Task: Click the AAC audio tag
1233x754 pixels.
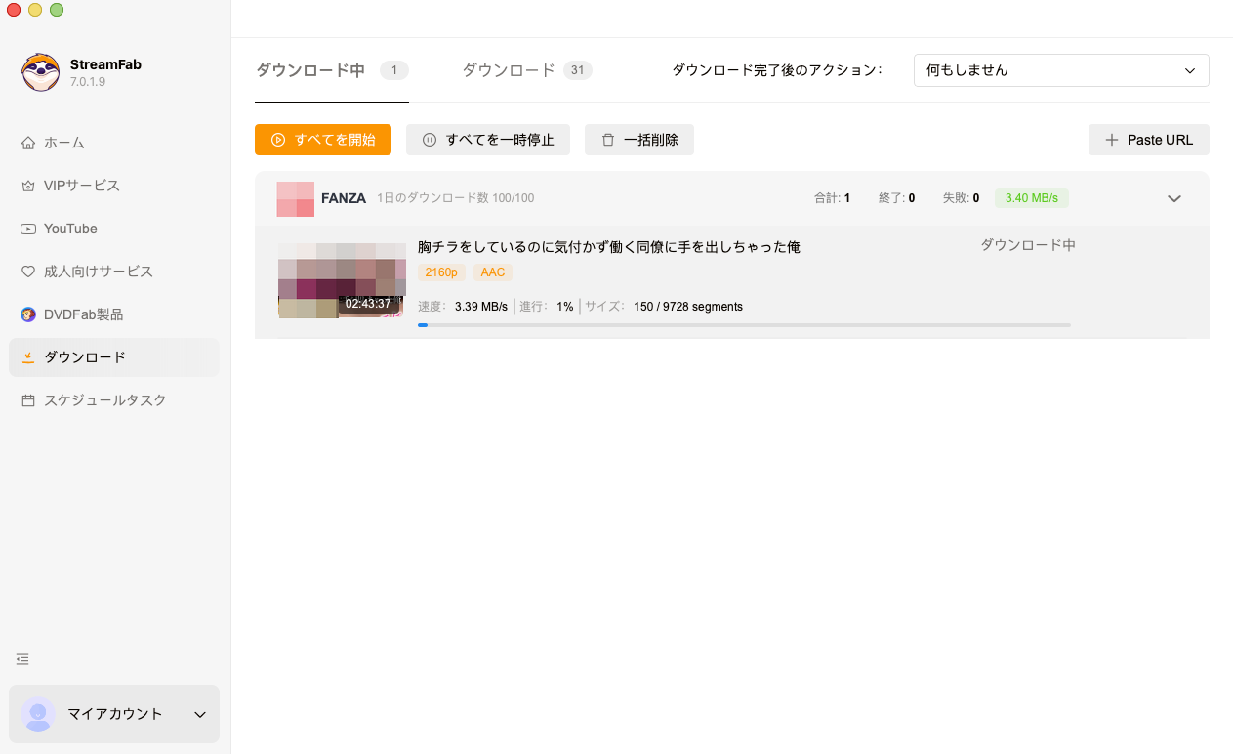Action: (493, 272)
